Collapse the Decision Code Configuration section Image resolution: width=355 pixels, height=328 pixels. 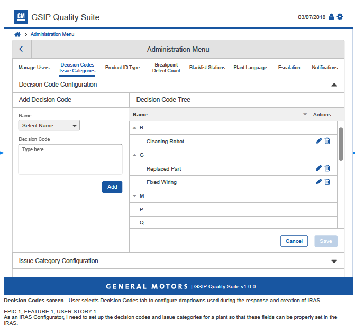coord(334,85)
